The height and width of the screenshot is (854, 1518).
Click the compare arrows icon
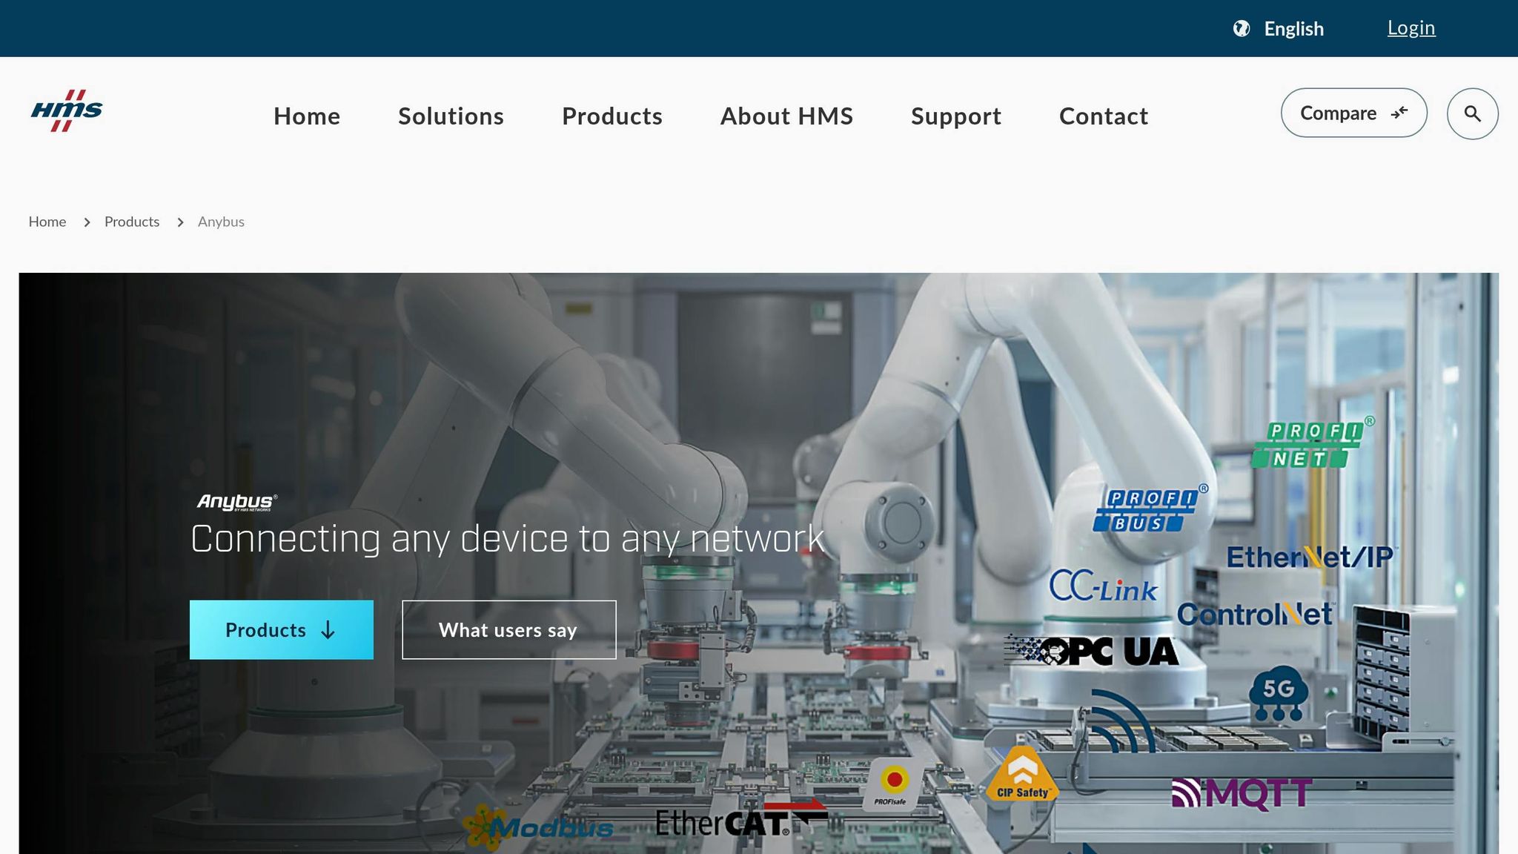(1399, 113)
